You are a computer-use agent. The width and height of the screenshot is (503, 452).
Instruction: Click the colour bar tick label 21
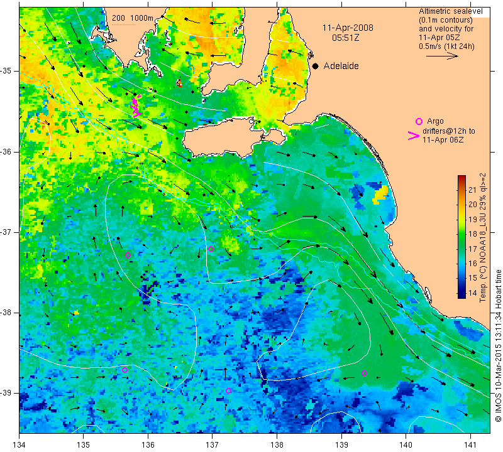473,190
